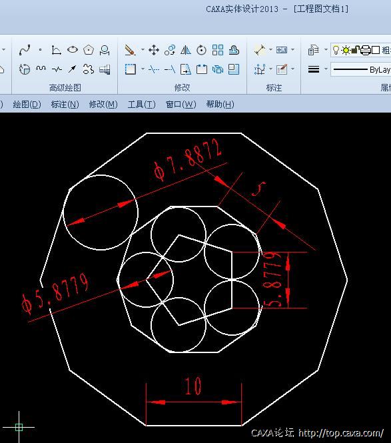Click the Copy circles tool
This screenshot has height=443, width=391.
click(170, 50)
